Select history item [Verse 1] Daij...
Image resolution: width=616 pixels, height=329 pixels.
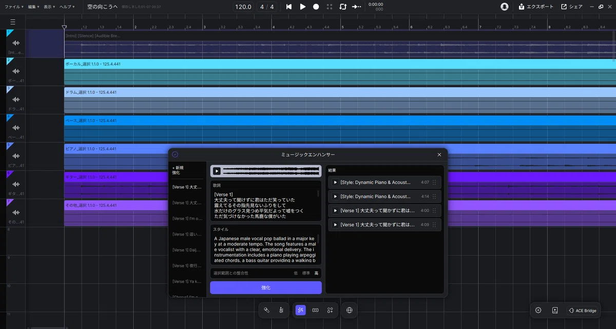tap(187, 250)
